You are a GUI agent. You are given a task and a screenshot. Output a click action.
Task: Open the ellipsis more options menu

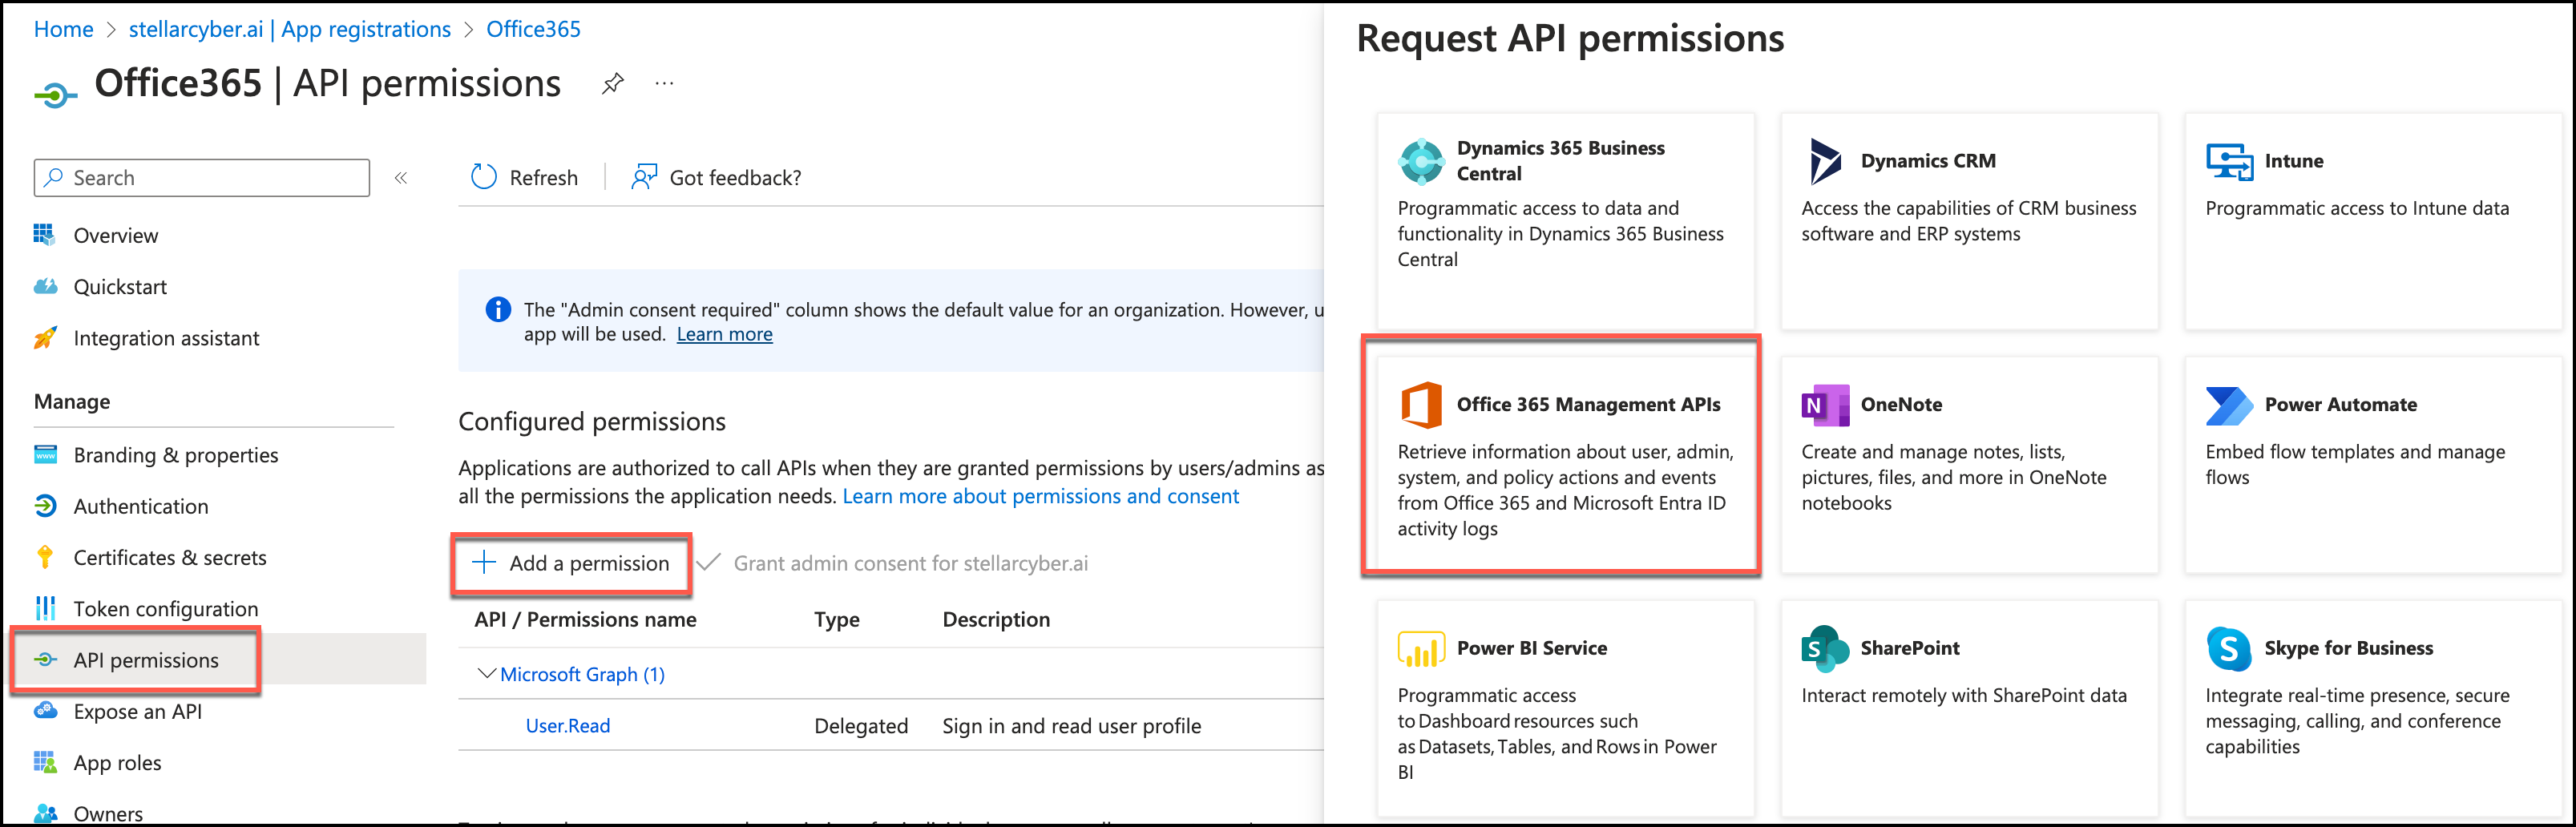pyautogui.click(x=664, y=84)
